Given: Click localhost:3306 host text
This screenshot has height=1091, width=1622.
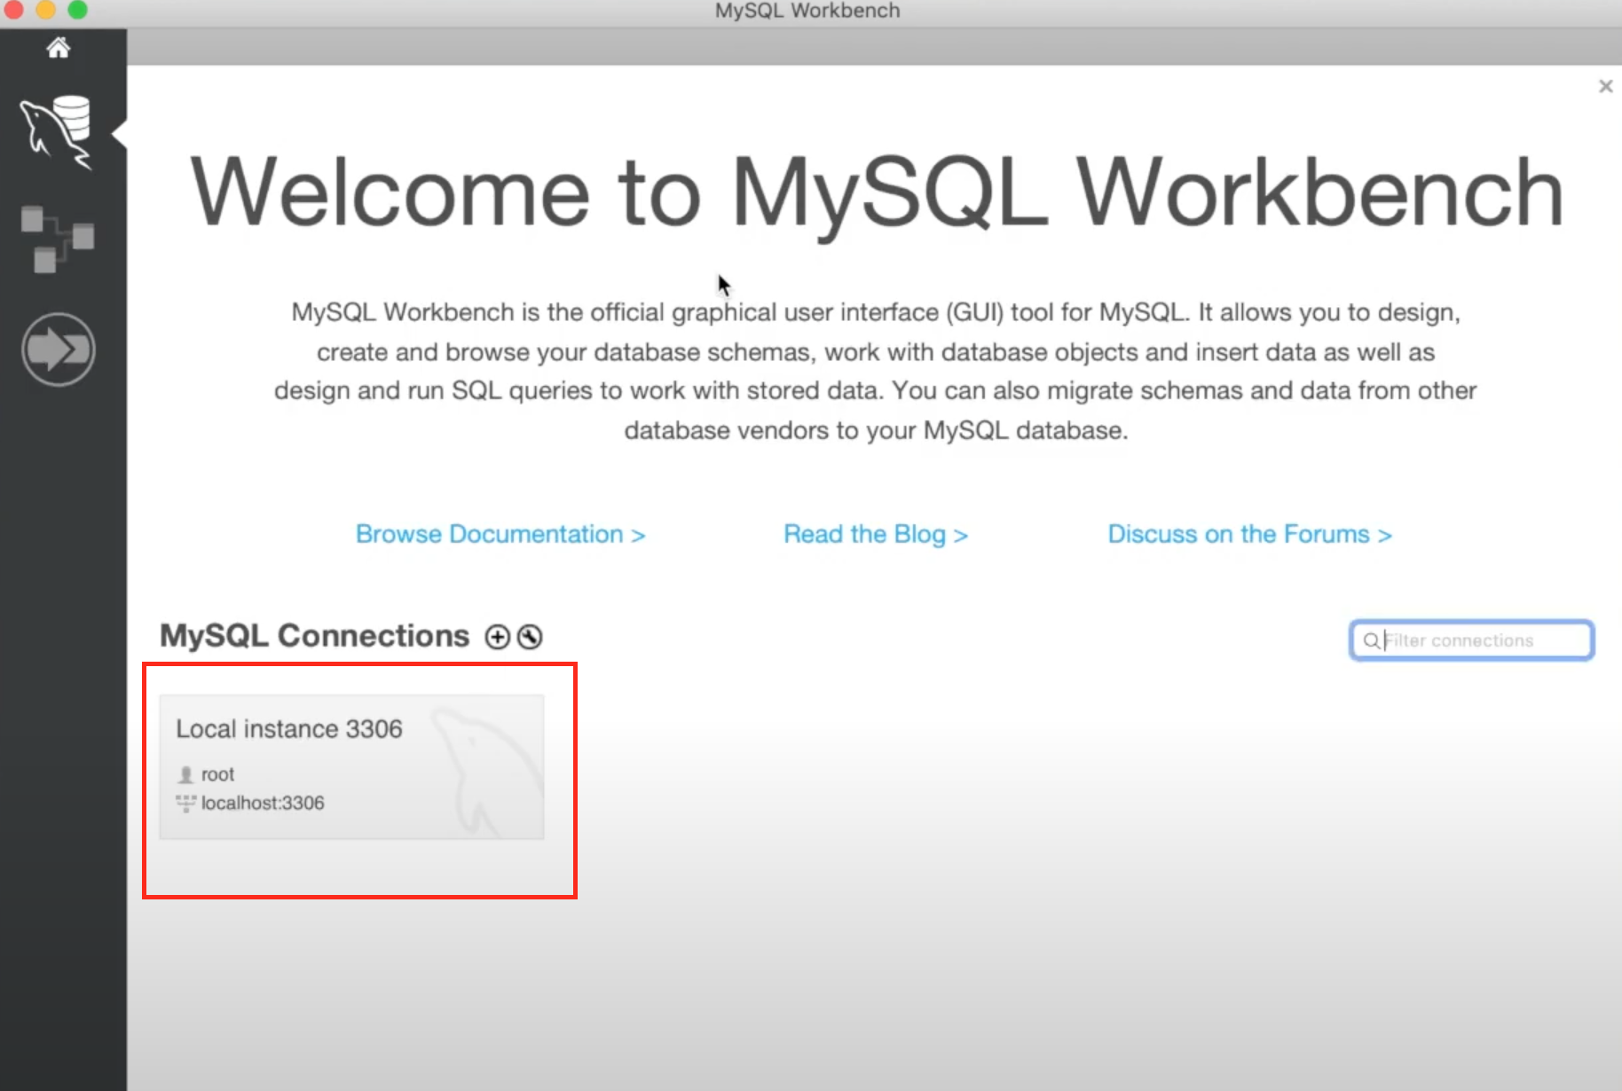Looking at the screenshot, I should click(263, 803).
